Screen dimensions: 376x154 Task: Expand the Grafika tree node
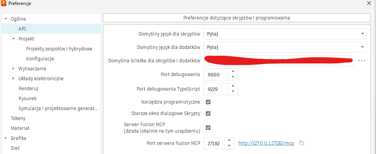pos(6,138)
